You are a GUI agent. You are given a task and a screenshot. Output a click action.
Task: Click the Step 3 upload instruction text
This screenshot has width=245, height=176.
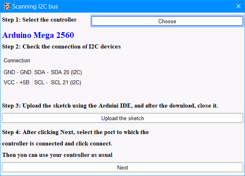coord(110,106)
